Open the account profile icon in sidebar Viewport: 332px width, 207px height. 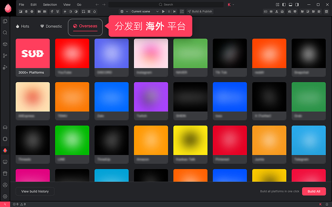[x=5, y=185]
